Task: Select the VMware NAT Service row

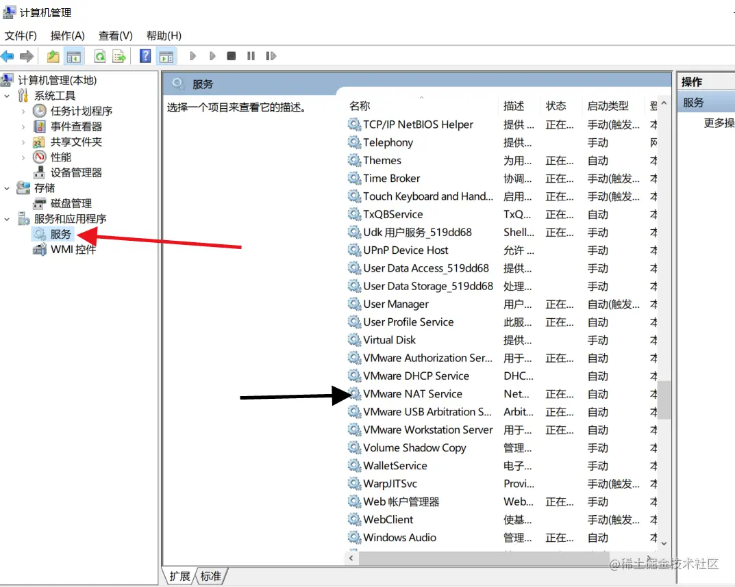Action: point(501,394)
